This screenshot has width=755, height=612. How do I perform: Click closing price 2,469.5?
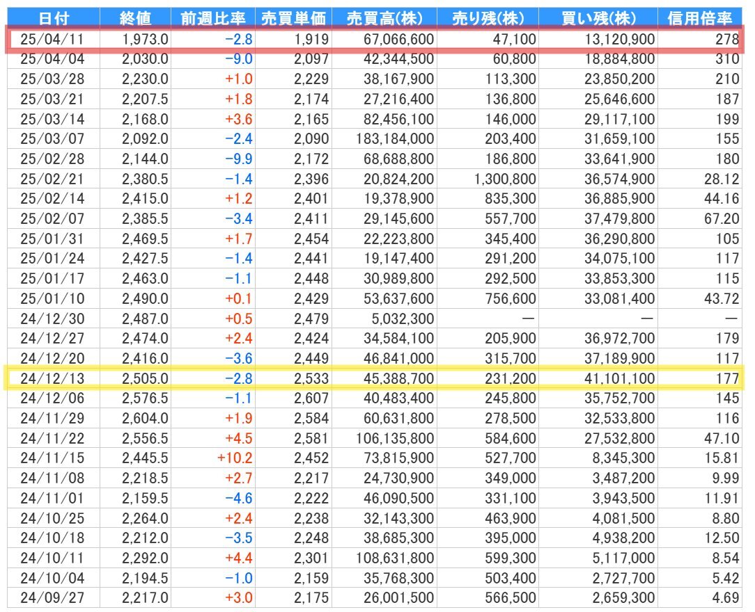tap(145, 239)
